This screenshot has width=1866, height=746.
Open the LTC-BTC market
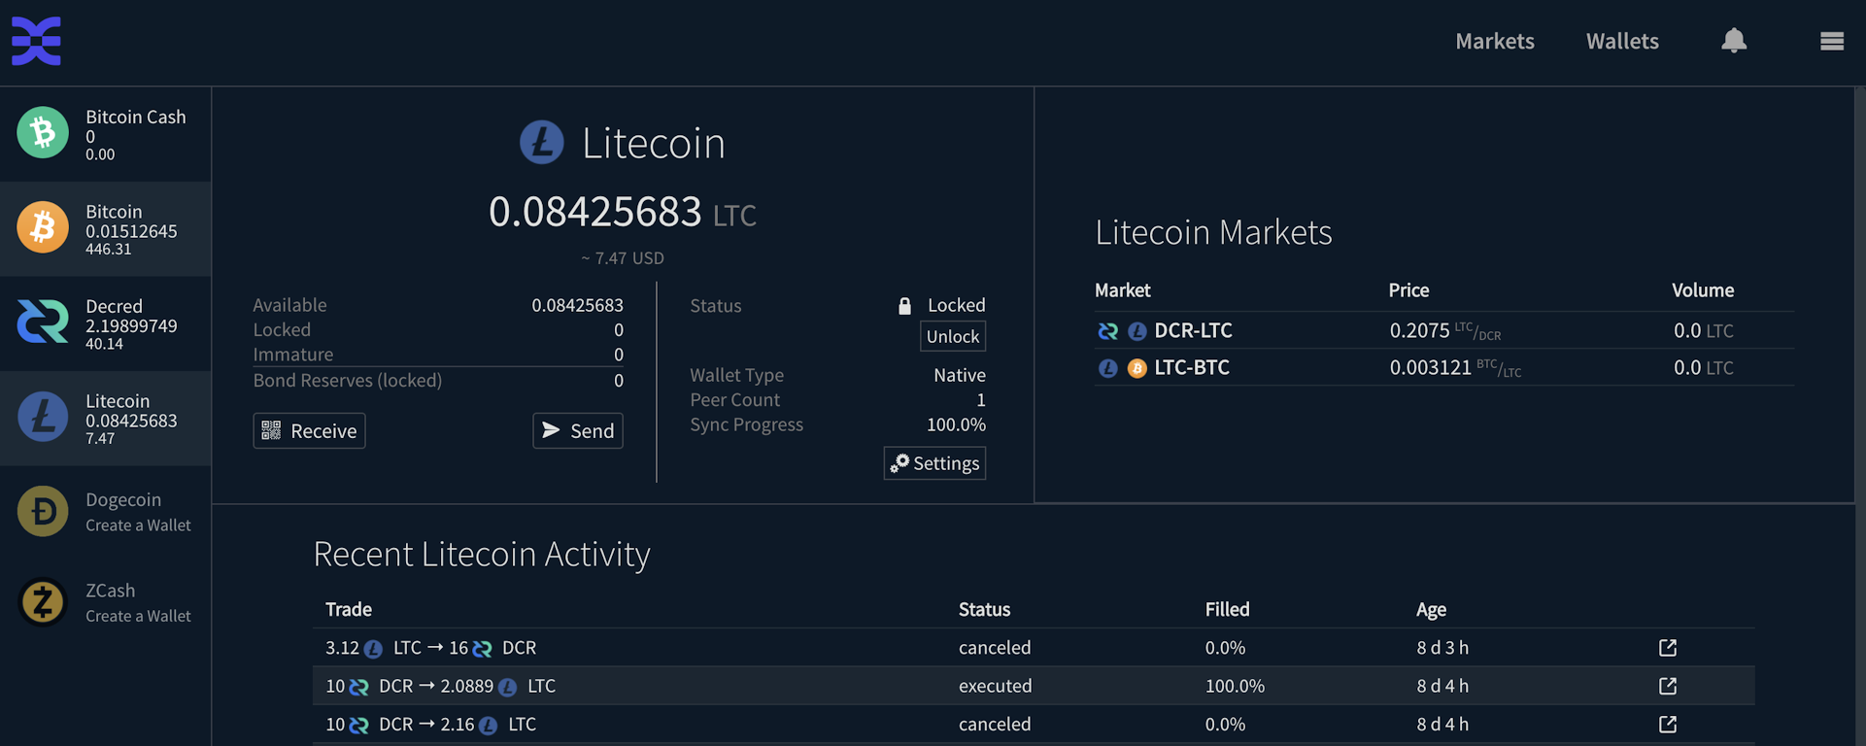(1444, 367)
